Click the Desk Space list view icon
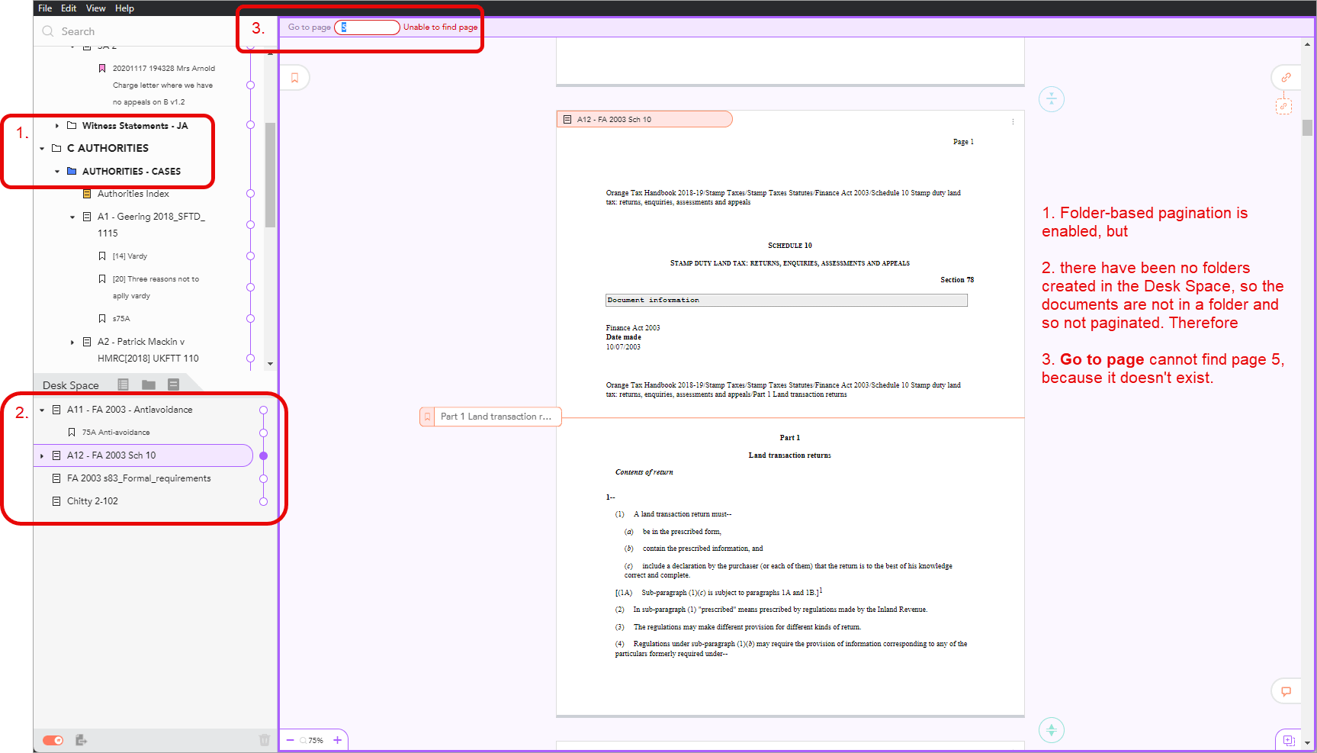 click(123, 385)
